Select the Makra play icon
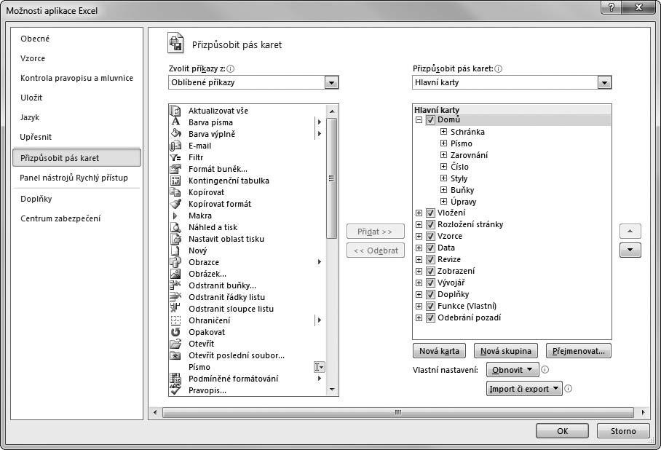Image resolution: width=661 pixels, height=450 pixels. [175, 216]
